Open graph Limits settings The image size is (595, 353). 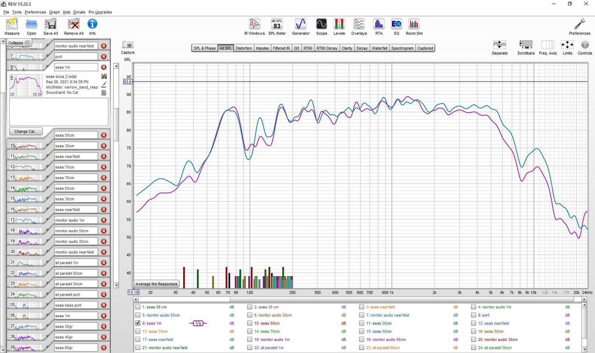click(567, 47)
